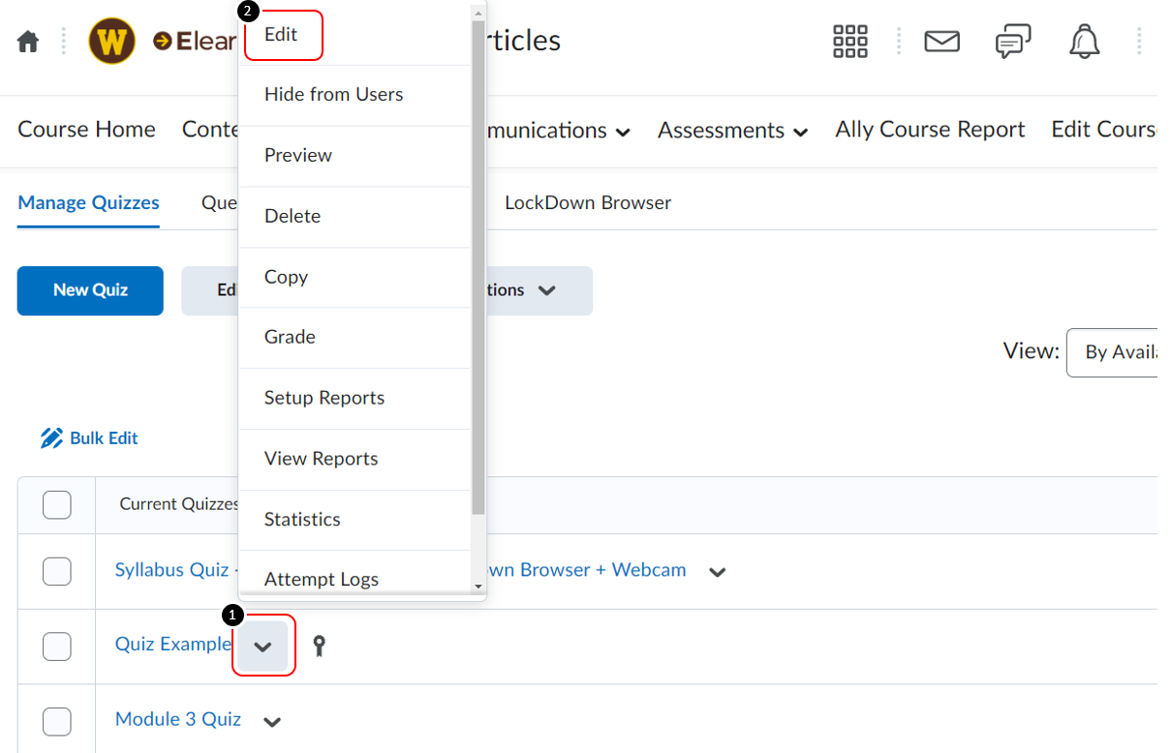
Task: Expand the Assessments navigation menu
Action: click(731, 130)
